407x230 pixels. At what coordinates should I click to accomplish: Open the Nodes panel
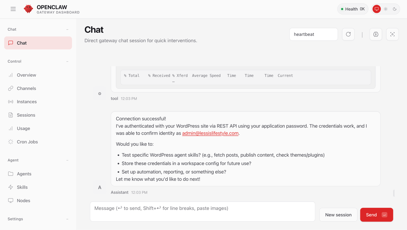[x=23, y=200]
